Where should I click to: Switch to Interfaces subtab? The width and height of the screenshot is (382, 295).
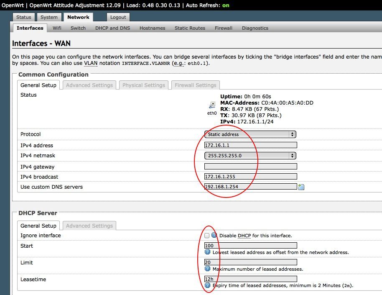tap(30, 28)
